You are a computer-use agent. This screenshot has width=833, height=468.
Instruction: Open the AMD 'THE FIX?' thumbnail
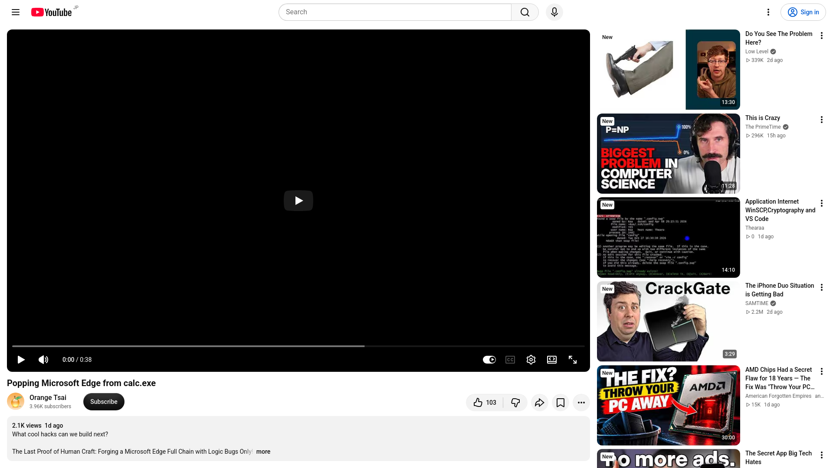tap(668, 405)
